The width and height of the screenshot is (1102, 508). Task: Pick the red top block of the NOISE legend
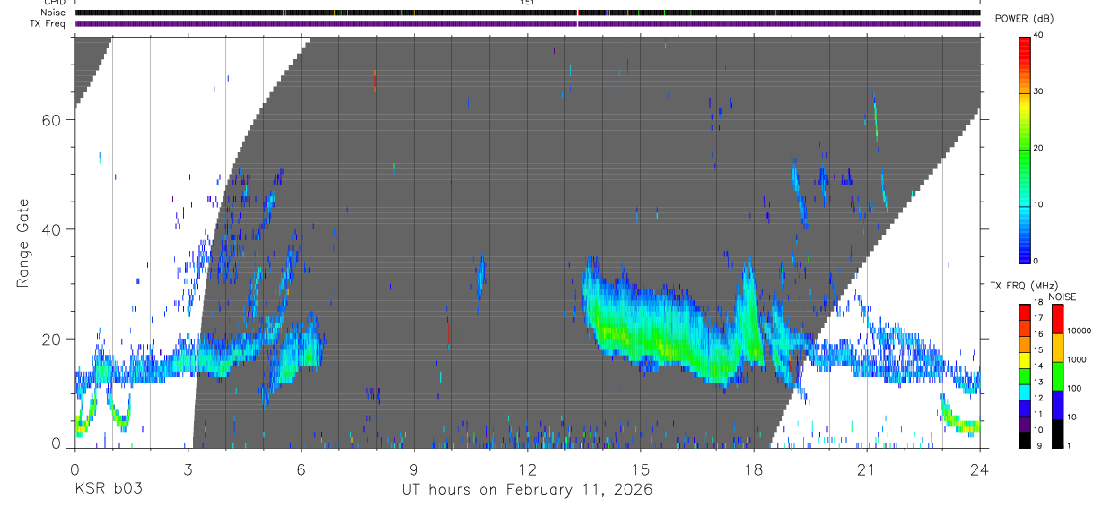click(1057, 318)
